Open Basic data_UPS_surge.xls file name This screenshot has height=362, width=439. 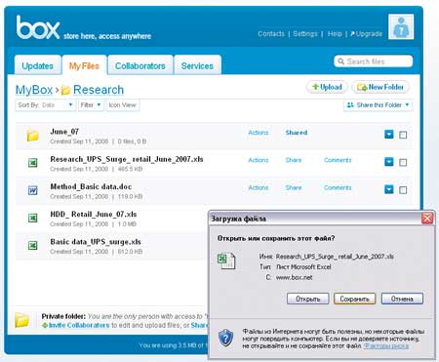coord(96,242)
